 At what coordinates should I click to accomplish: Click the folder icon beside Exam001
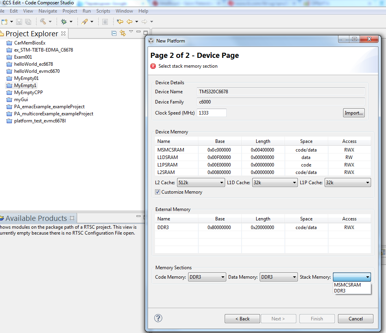pyautogui.click(x=9, y=57)
